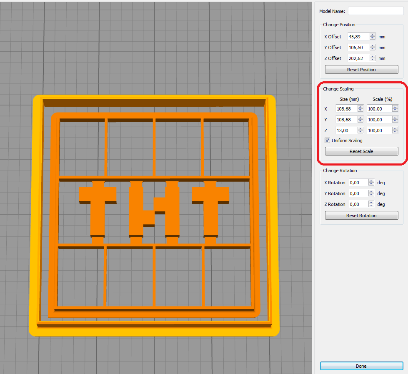
Task: Decrease Z Offset with down arrow
Action: [373, 60]
